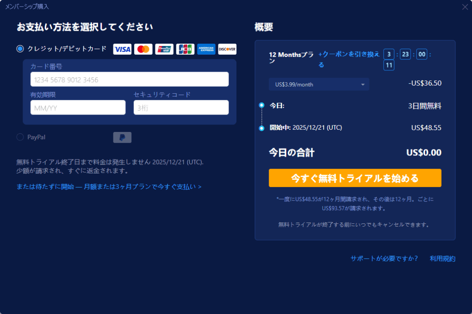
Task: Click the plan dropdown arrow
Action: tap(363, 85)
